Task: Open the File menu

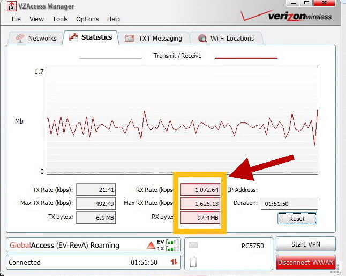Action: (16, 19)
